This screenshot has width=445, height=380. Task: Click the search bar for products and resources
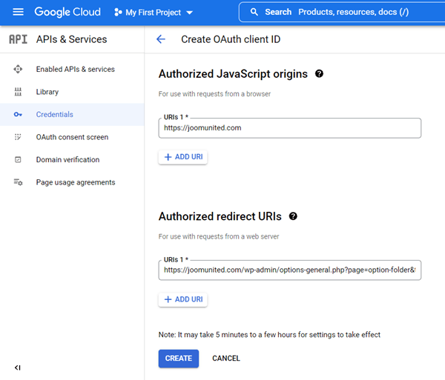coord(349,13)
